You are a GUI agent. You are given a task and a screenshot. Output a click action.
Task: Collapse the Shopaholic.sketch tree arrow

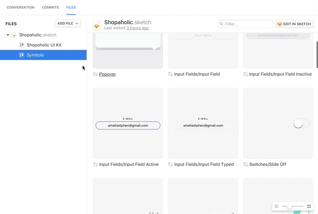[x=8, y=35]
